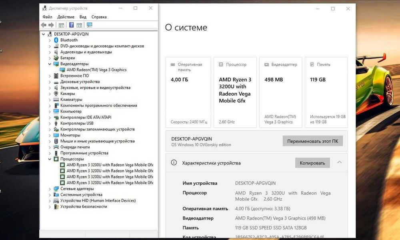
Task: Click the Видеоадаптеры display adapter icon
Action: click(x=56, y=64)
